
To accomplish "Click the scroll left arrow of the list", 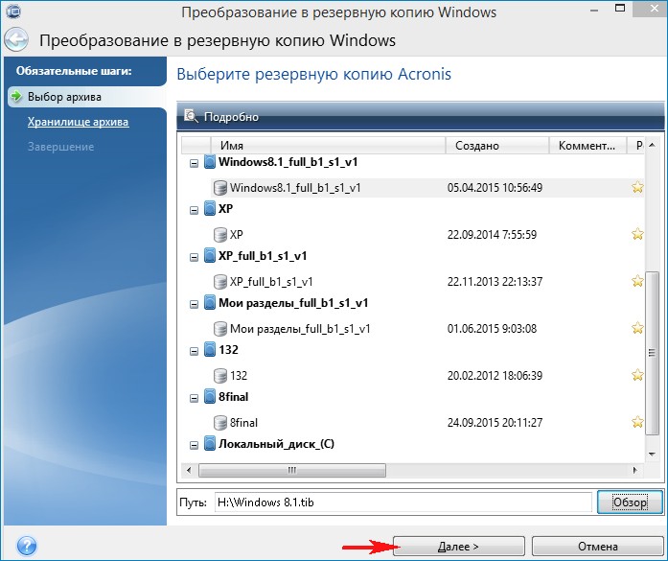I will 189,470.
